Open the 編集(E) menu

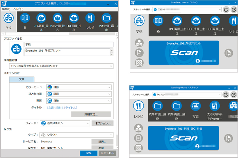(6, 9)
